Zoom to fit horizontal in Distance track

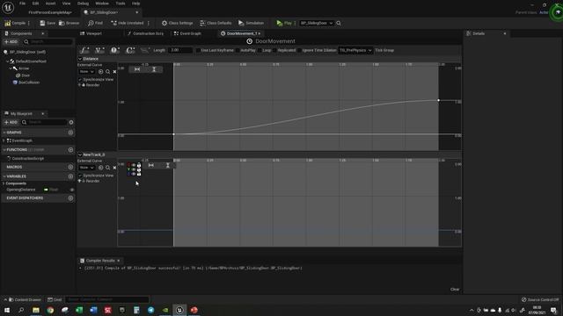pos(137,69)
